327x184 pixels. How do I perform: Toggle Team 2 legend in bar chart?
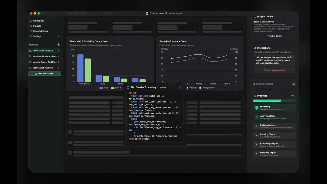(x=116, y=88)
